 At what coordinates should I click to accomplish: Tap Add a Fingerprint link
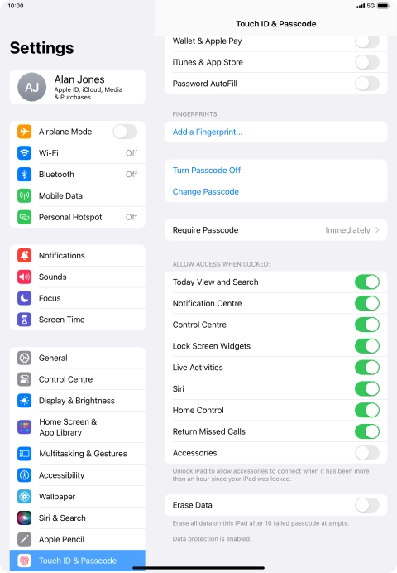208,132
